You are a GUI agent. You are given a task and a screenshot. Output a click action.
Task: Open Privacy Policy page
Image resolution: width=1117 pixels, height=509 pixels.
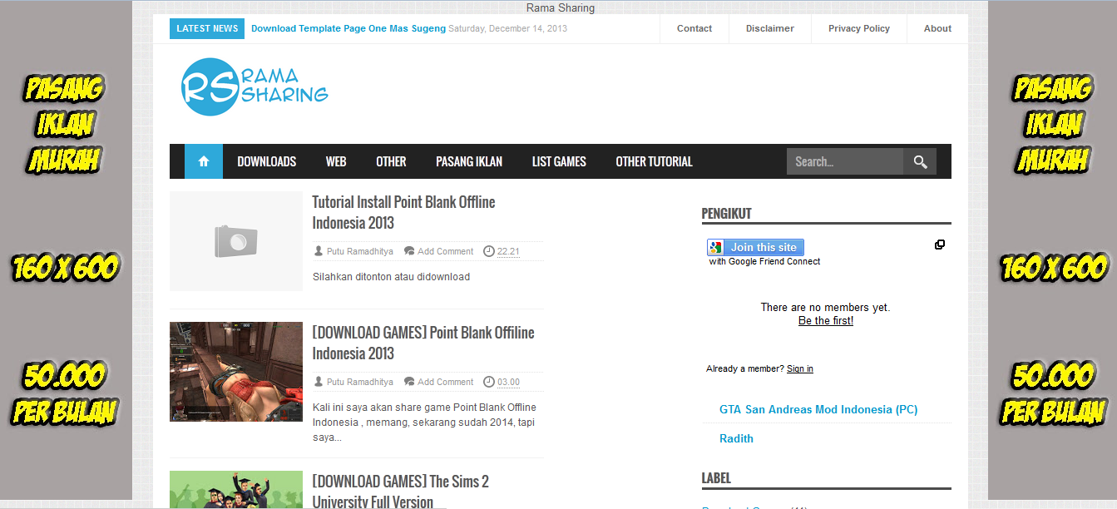[859, 28]
